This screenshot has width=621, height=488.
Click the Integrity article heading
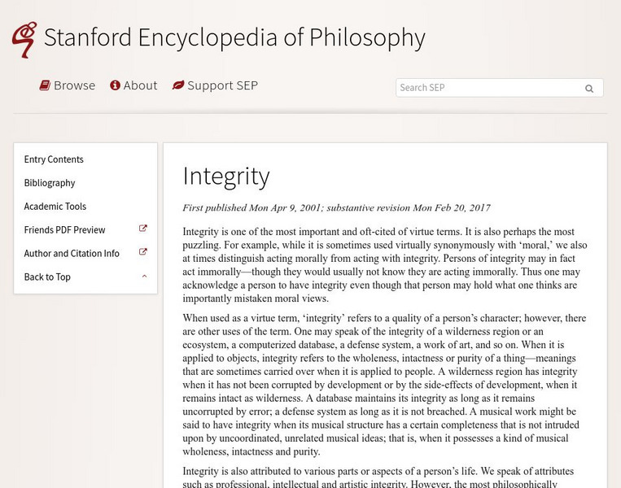coord(226,176)
